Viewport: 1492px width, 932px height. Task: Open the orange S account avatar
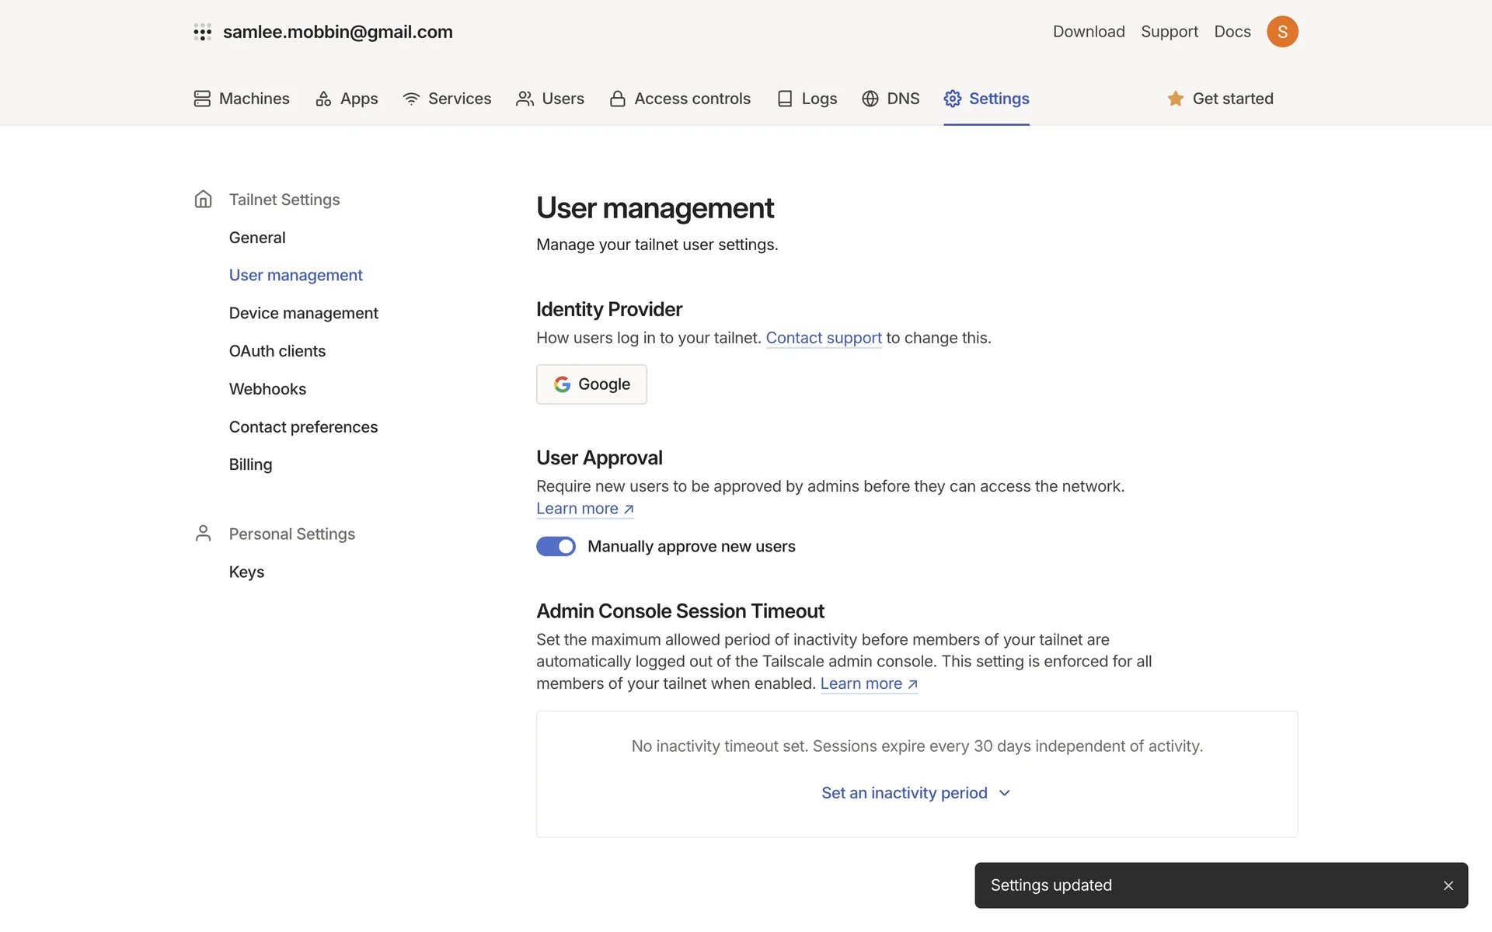click(1281, 32)
